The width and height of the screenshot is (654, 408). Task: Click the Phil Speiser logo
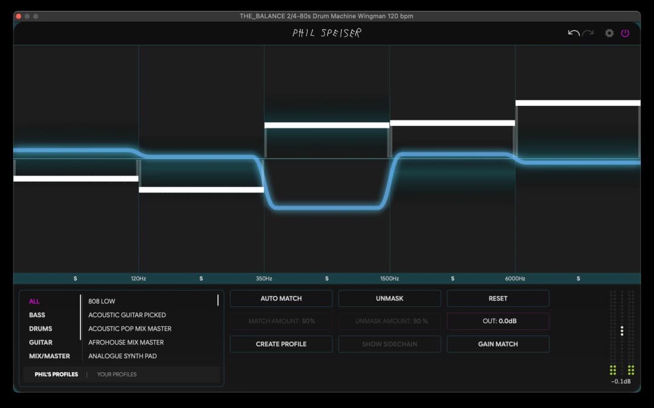[x=326, y=33]
